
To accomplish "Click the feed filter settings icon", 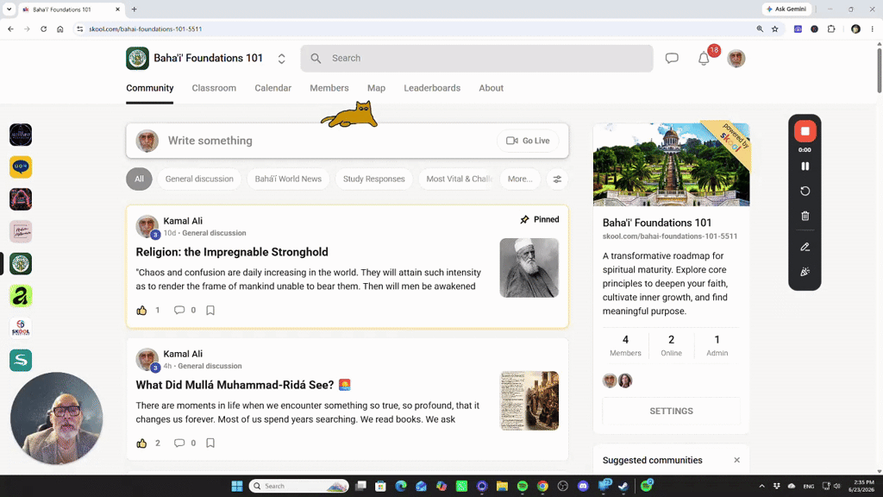I will (557, 179).
